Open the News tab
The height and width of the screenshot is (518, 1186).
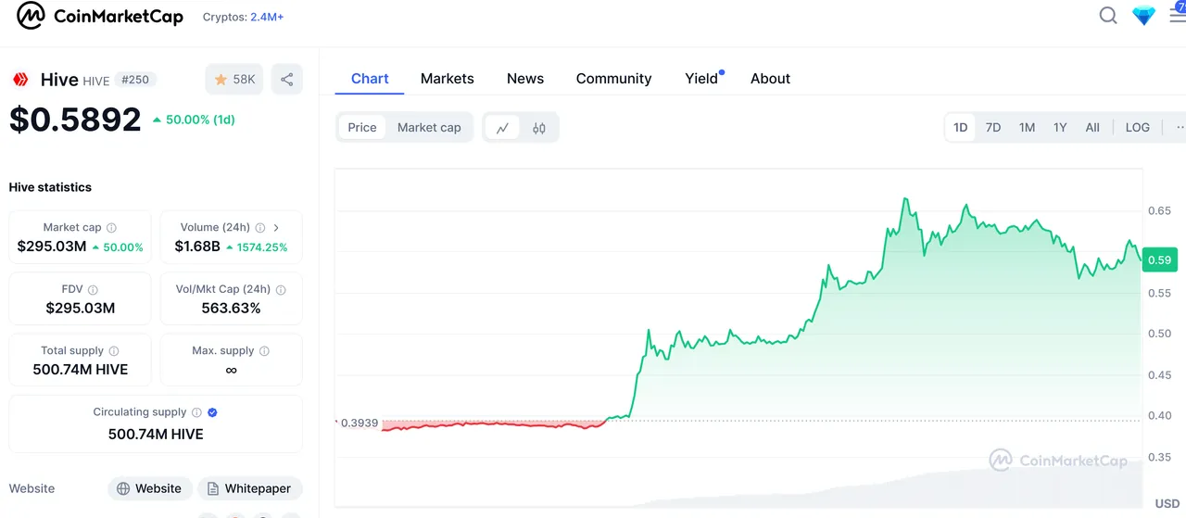click(x=525, y=79)
